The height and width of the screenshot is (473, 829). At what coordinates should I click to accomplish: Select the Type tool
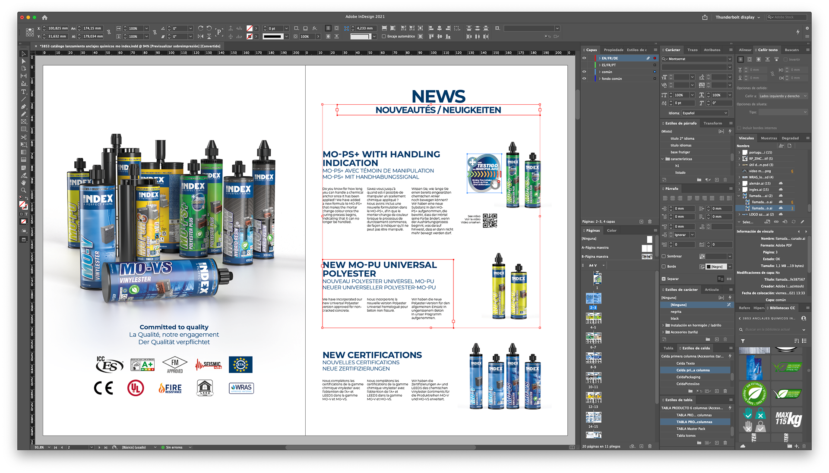[x=24, y=92]
